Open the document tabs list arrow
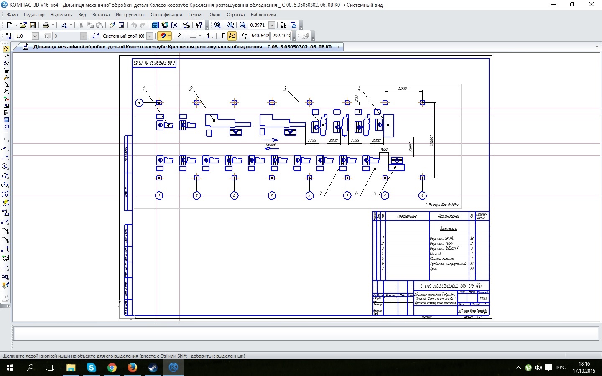This screenshot has width=602, height=376. point(597,47)
